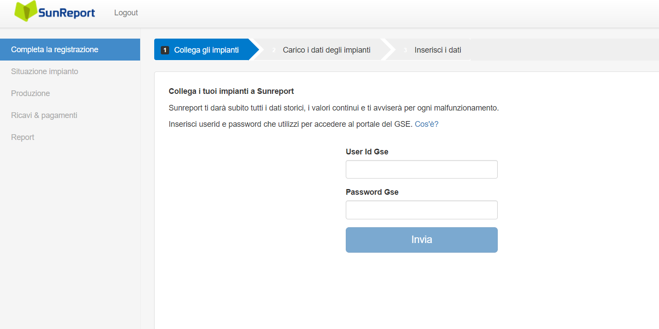The height and width of the screenshot is (329, 659).
Task: Open Ricavi & pagamenti section
Action: point(70,115)
